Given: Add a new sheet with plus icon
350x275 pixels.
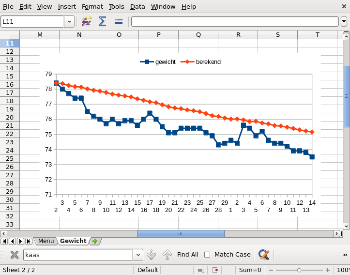Looking at the screenshot, I should point(95,241).
